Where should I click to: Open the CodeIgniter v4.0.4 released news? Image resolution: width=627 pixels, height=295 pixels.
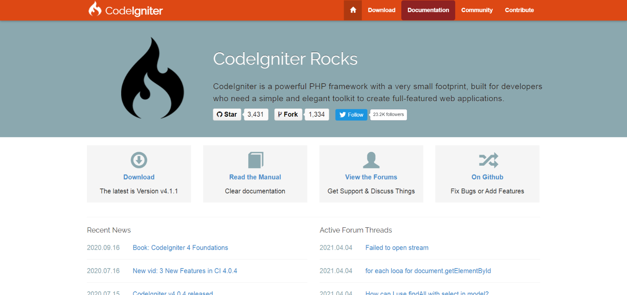coord(172,293)
